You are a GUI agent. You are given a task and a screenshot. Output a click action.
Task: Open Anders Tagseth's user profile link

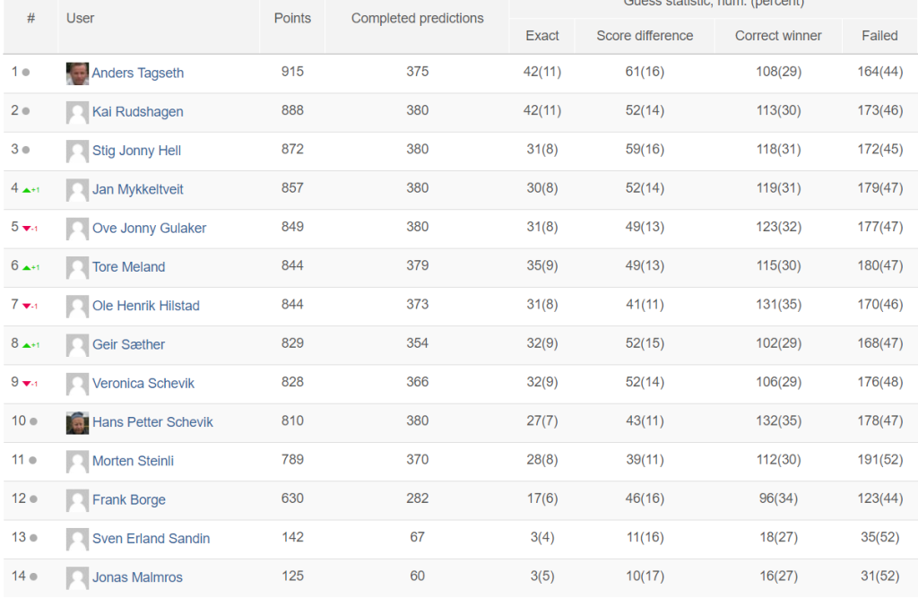137,74
